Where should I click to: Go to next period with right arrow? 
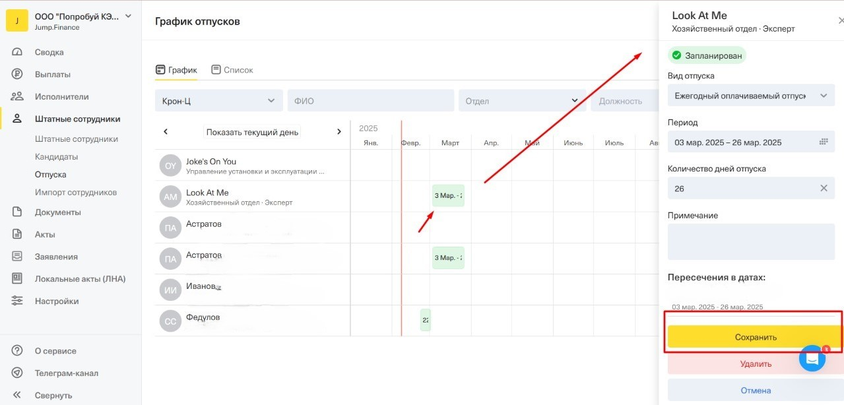click(x=339, y=132)
